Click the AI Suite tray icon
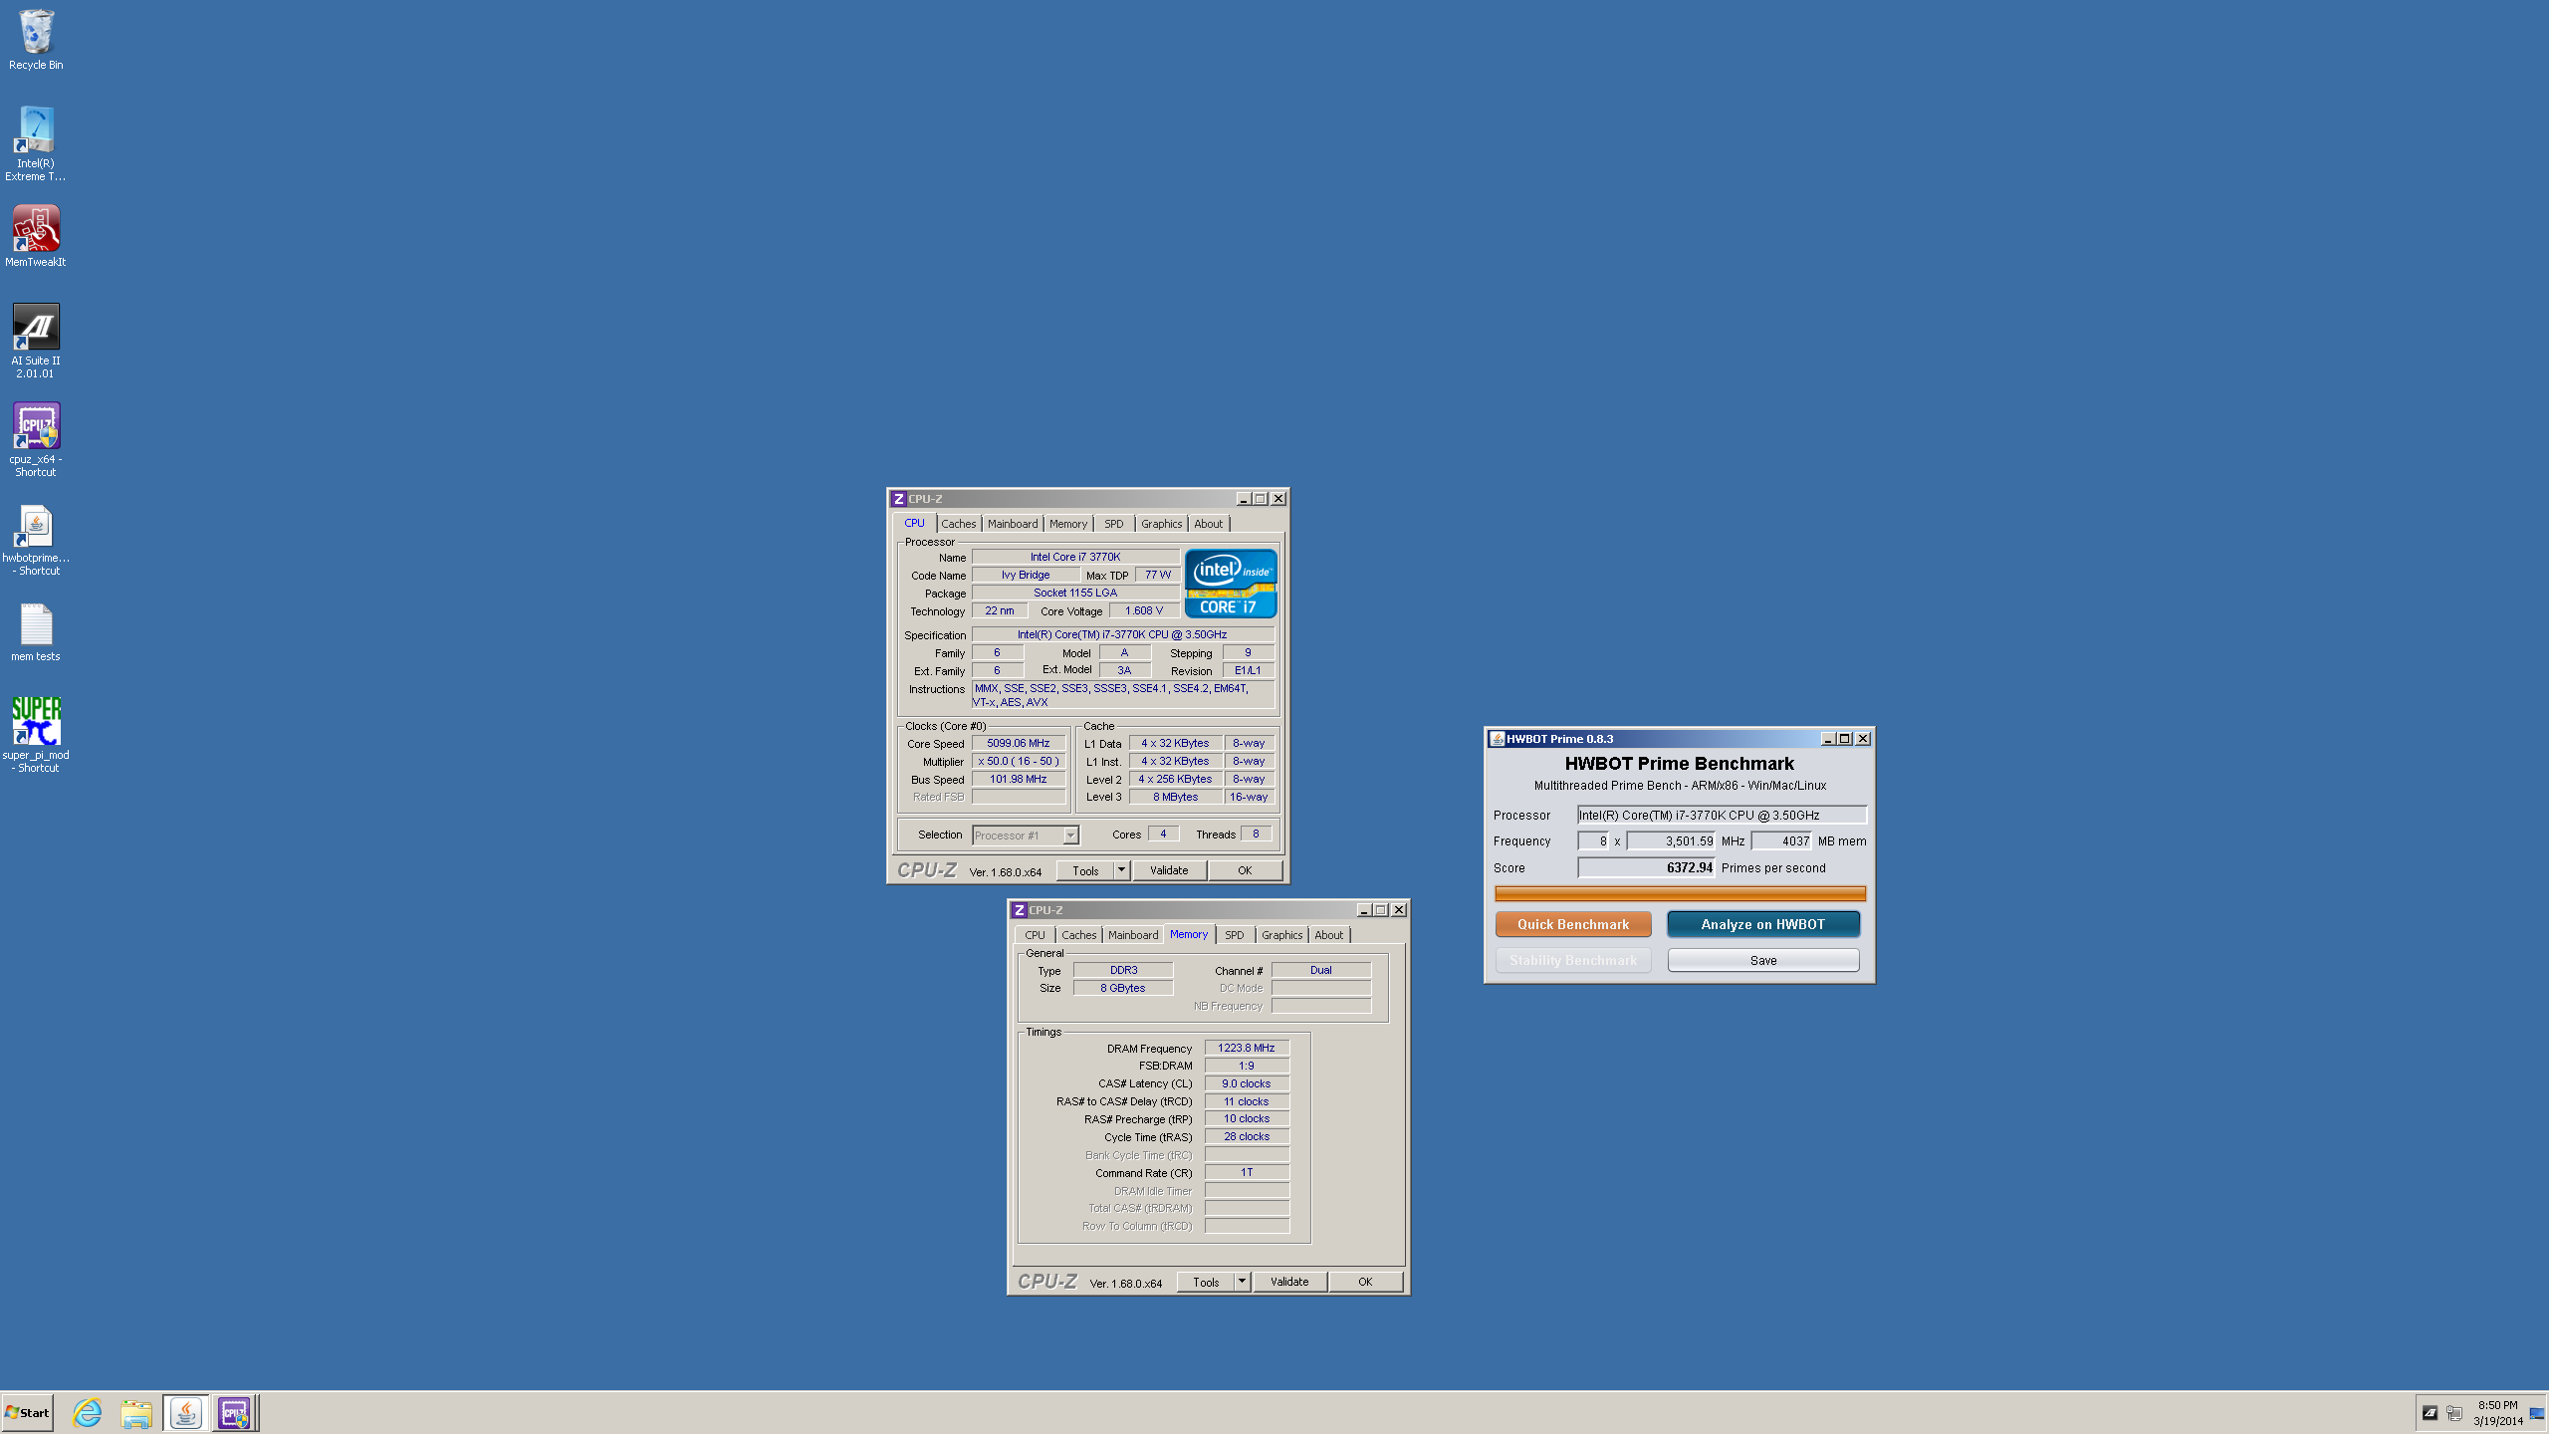This screenshot has height=1434, width=2549. (2430, 1412)
